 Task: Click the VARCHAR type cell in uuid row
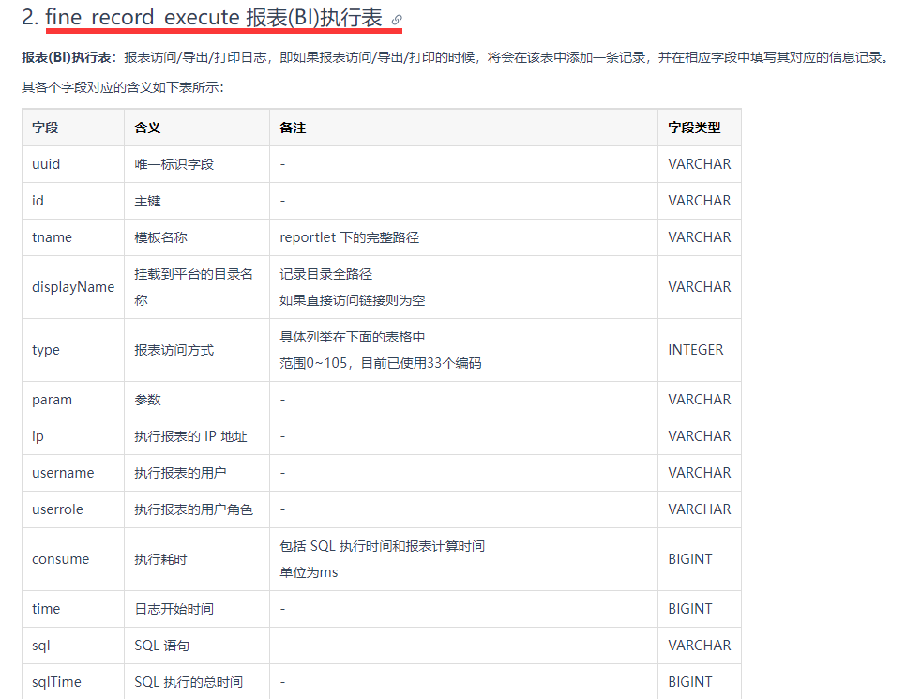coord(700,164)
